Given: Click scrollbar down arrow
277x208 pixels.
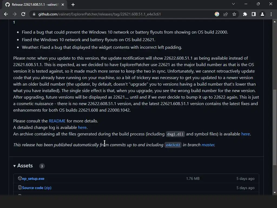Looking at the screenshot, I should click(x=275, y=193).
